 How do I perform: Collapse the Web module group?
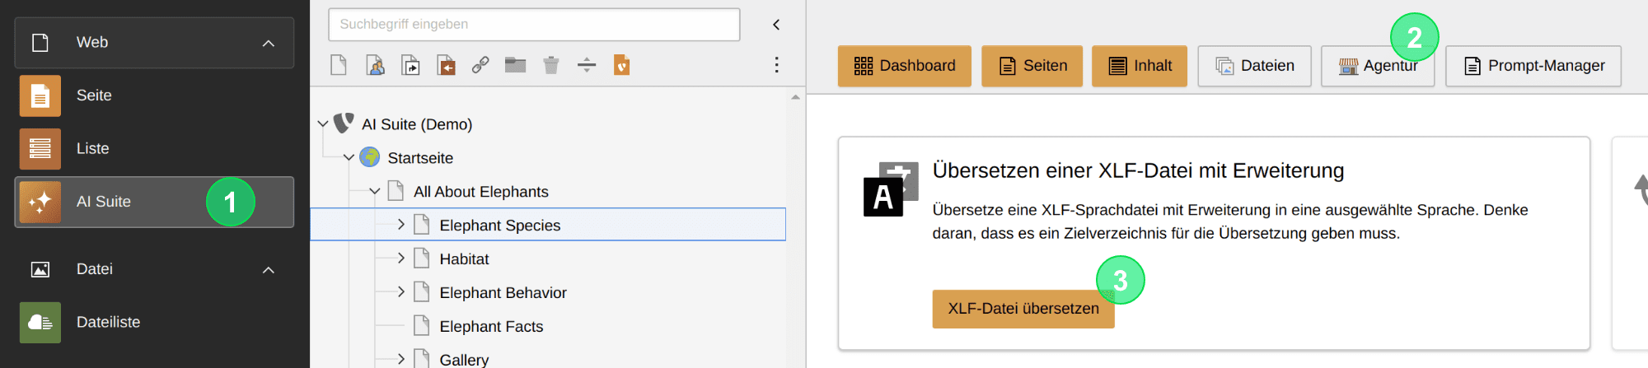[x=269, y=43]
